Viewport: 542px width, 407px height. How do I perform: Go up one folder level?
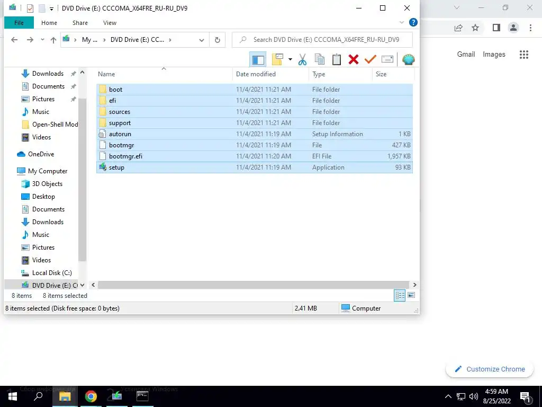pos(53,40)
